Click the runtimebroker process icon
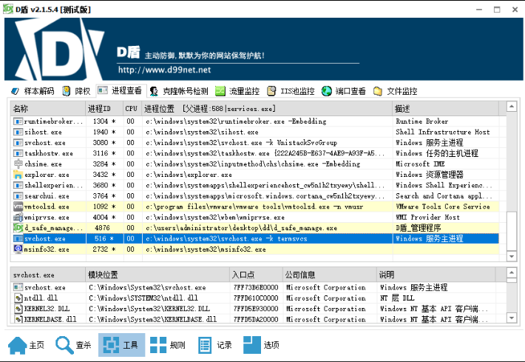The height and width of the screenshot is (362, 525). point(18,121)
